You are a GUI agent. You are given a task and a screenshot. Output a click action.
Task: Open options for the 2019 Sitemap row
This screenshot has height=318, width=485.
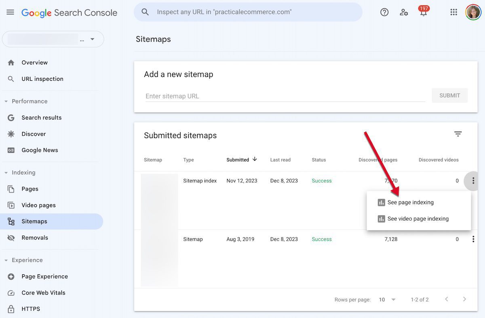pos(473,239)
